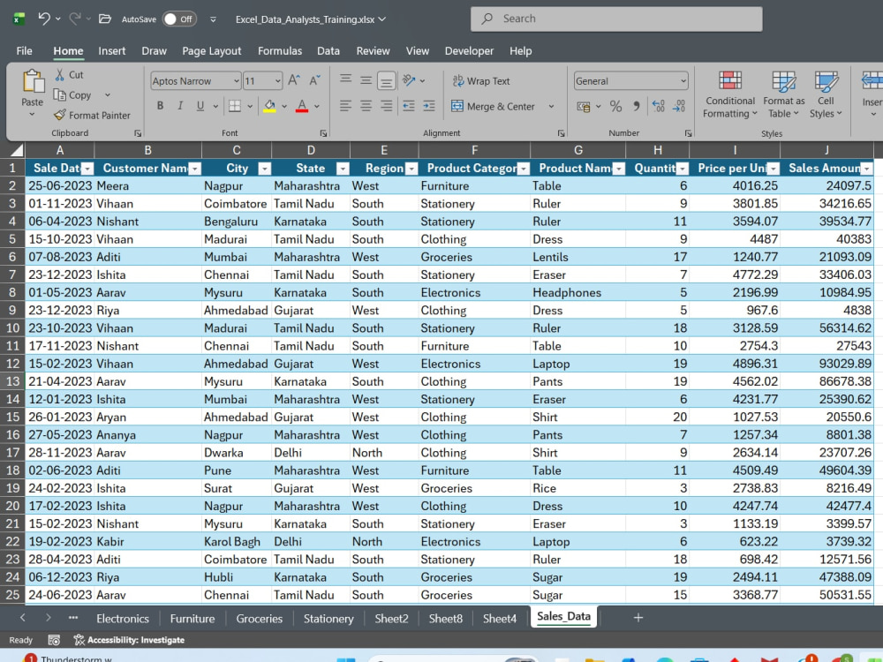This screenshot has height=662, width=883.
Task: Open the font name dropdown
Action: (x=236, y=81)
